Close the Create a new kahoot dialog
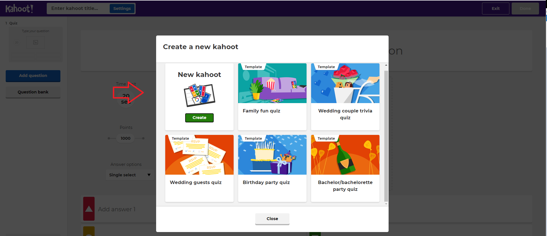547x236 pixels. point(272,219)
